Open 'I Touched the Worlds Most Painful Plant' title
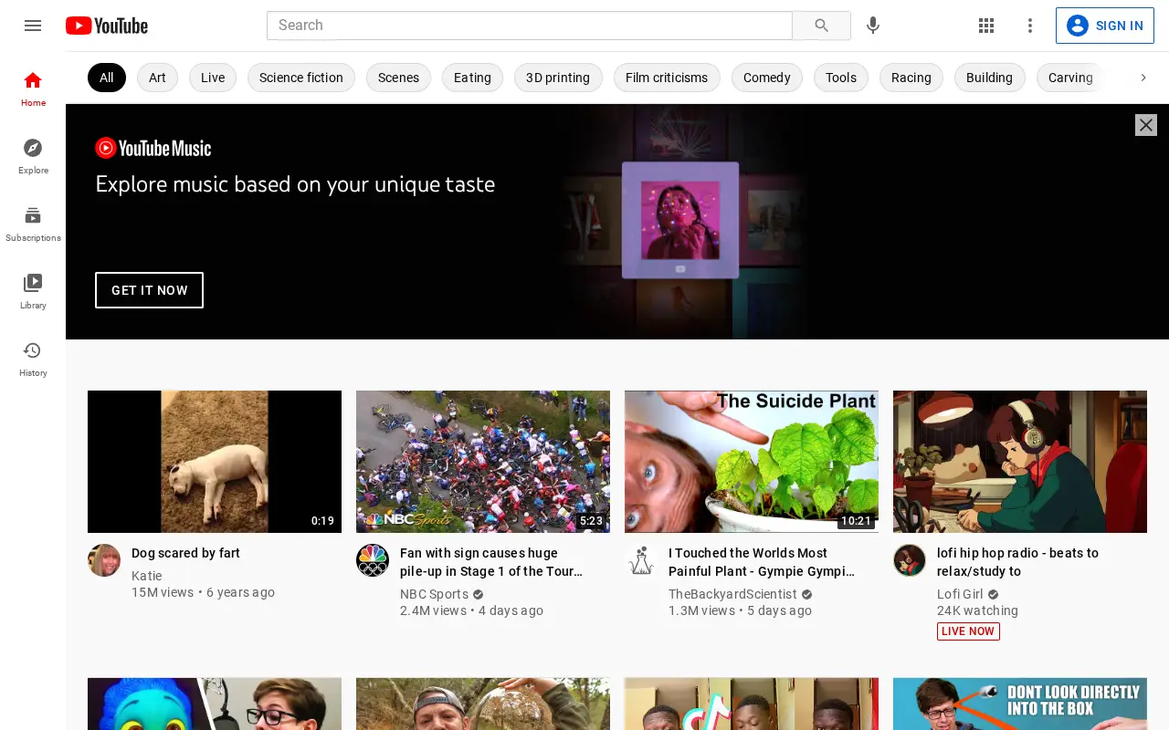 (762, 562)
